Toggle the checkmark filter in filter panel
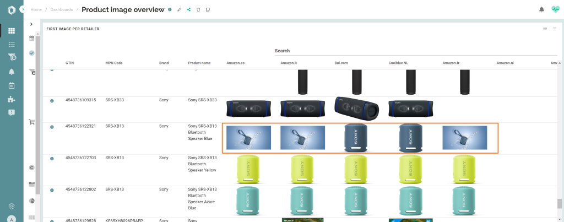The height and width of the screenshot is (222, 564). point(31,53)
